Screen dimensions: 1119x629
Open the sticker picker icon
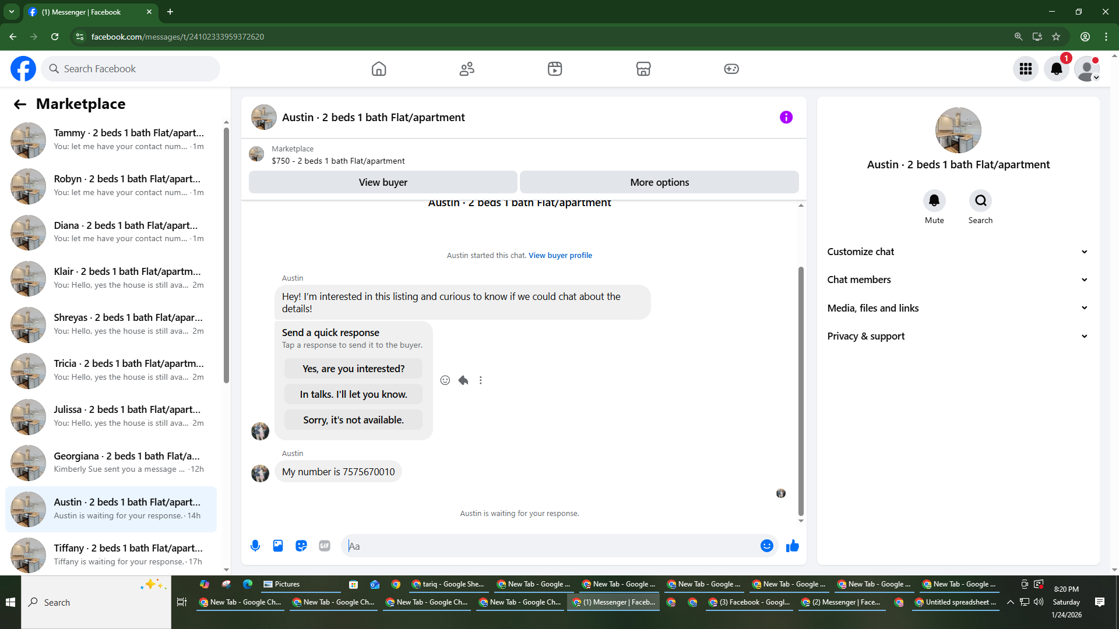coord(301,546)
